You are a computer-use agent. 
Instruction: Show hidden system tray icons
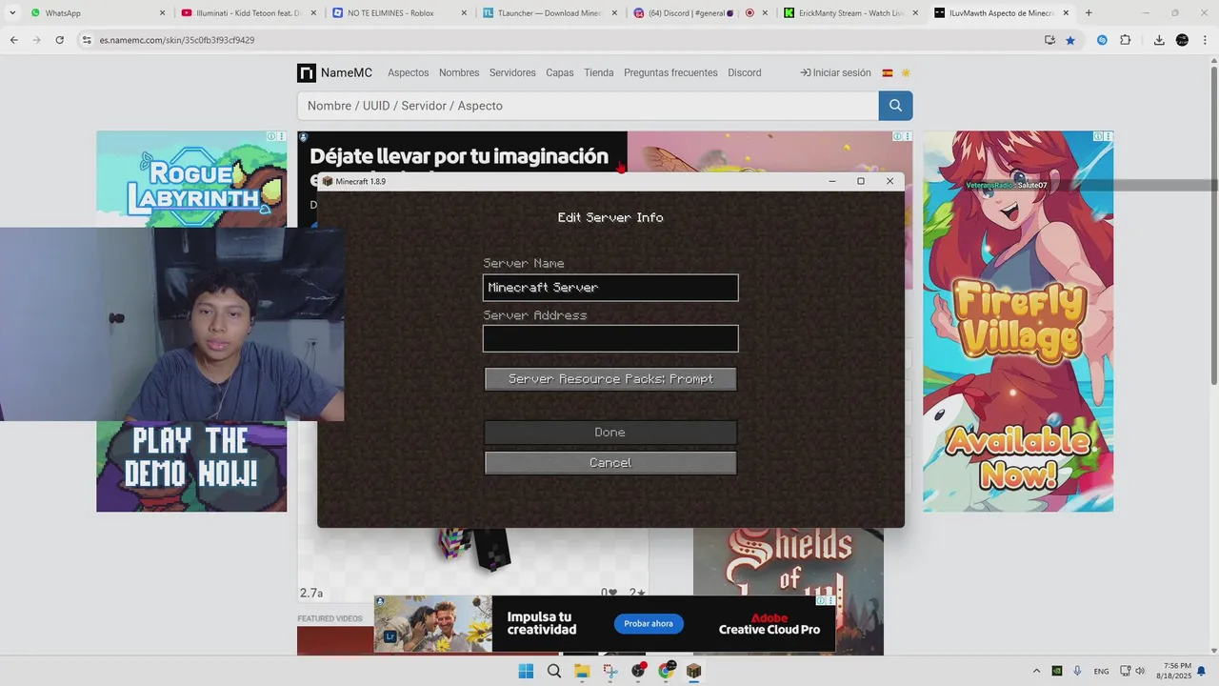1037,671
